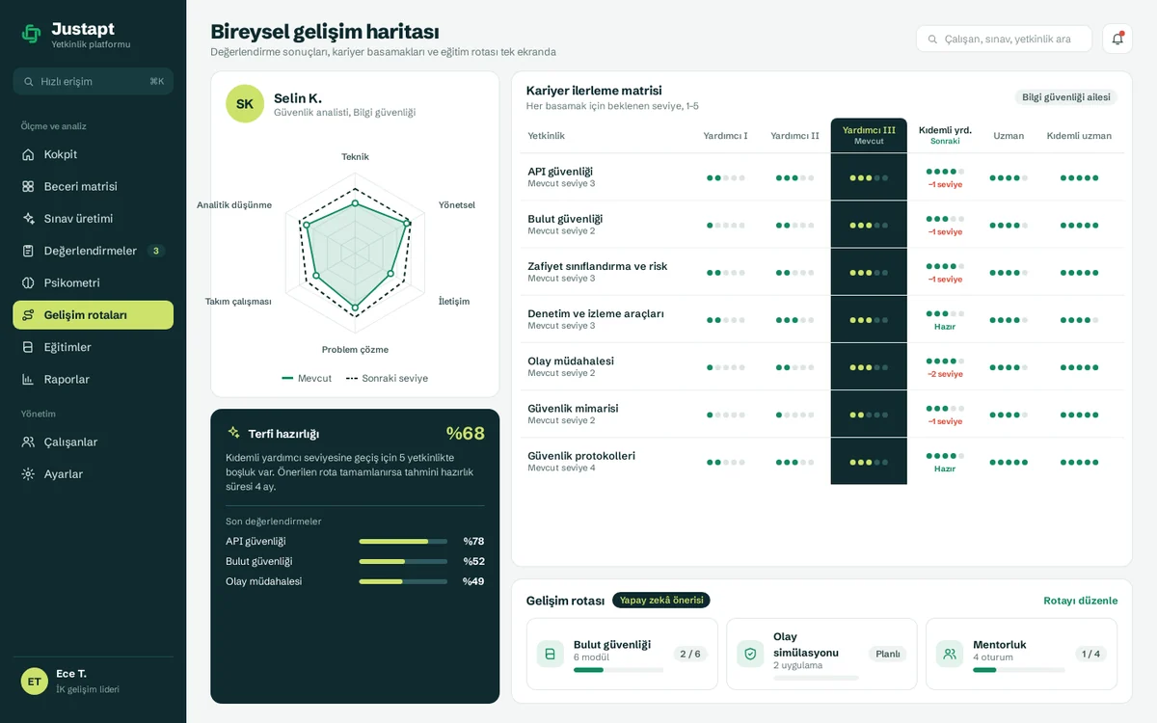Select Psikometri in sidebar

click(93, 282)
